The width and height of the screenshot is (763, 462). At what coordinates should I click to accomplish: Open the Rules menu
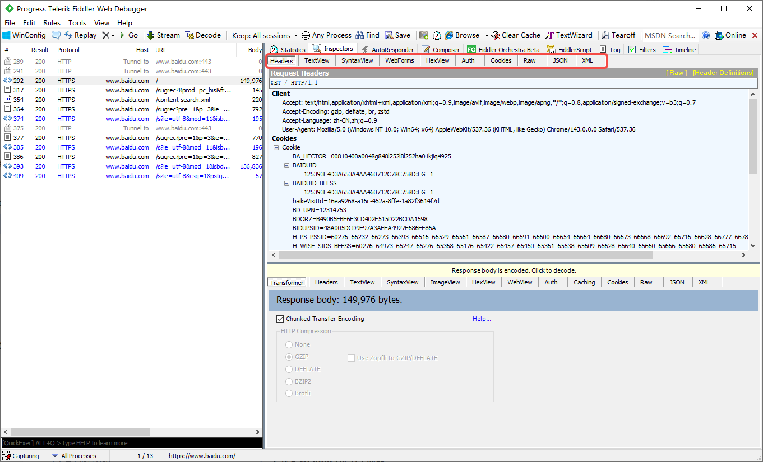coord(52,23)
